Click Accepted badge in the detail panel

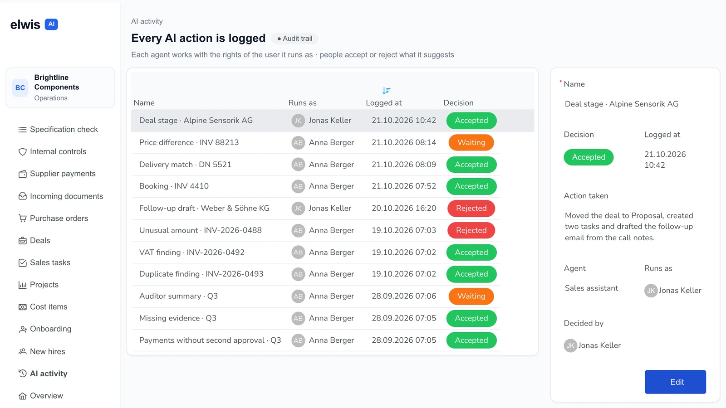coord(589,157)
